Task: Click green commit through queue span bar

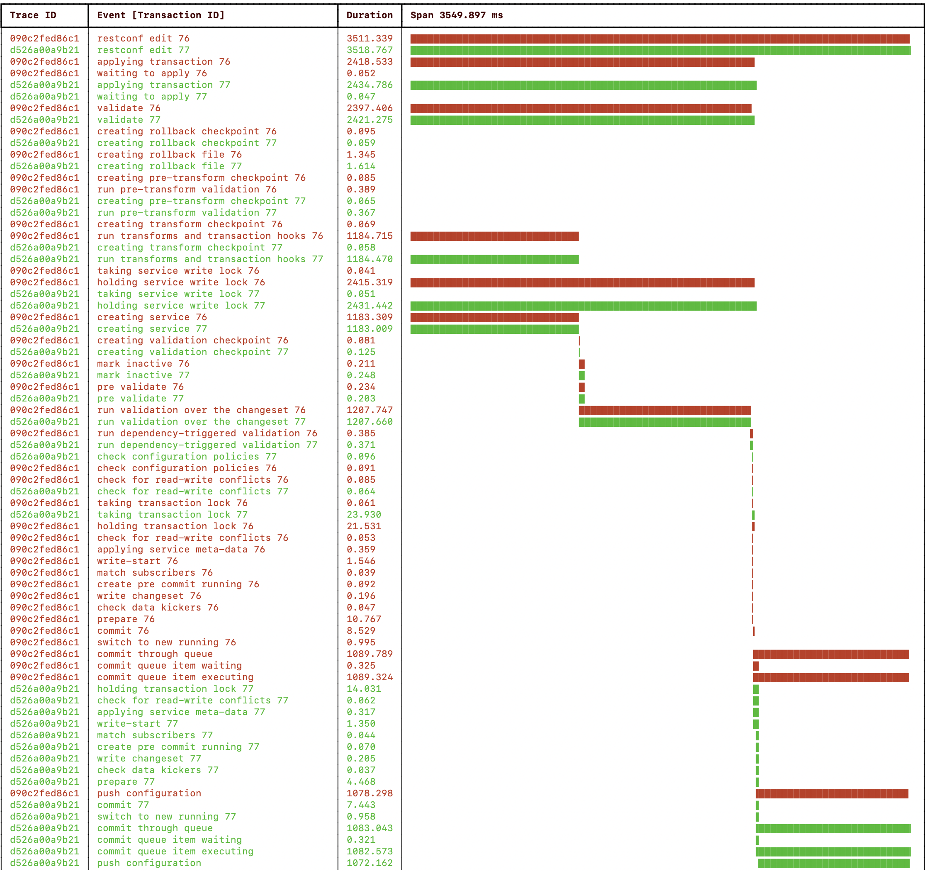Action: (x=832, y=828)
